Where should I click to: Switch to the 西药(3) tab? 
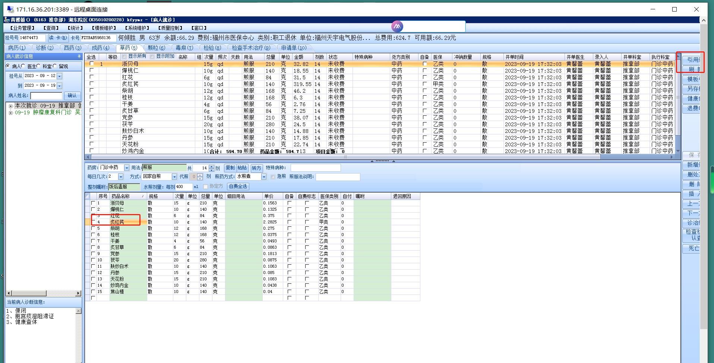(72, 48)
